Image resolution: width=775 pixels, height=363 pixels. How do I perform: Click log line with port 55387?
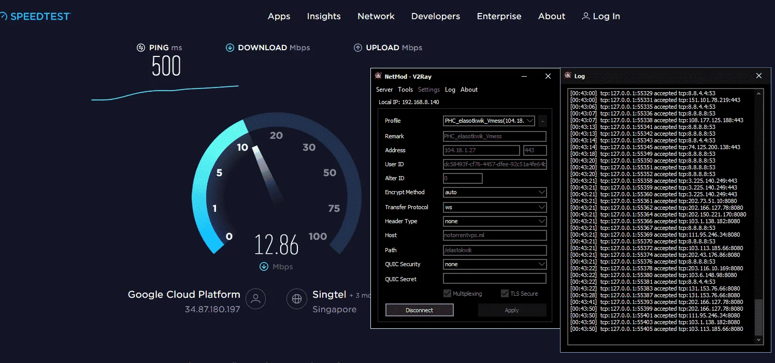point(655,295)
